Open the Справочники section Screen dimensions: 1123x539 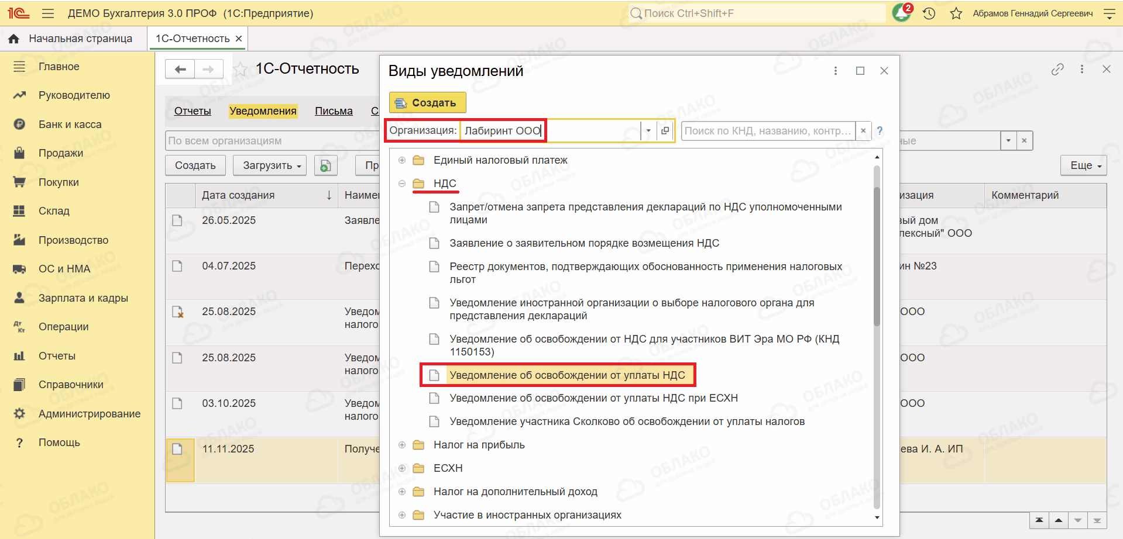tap(71, 385)
